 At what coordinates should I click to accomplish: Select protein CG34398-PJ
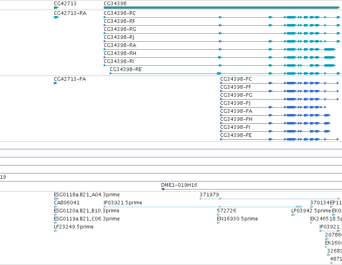(x=235, y=103)
